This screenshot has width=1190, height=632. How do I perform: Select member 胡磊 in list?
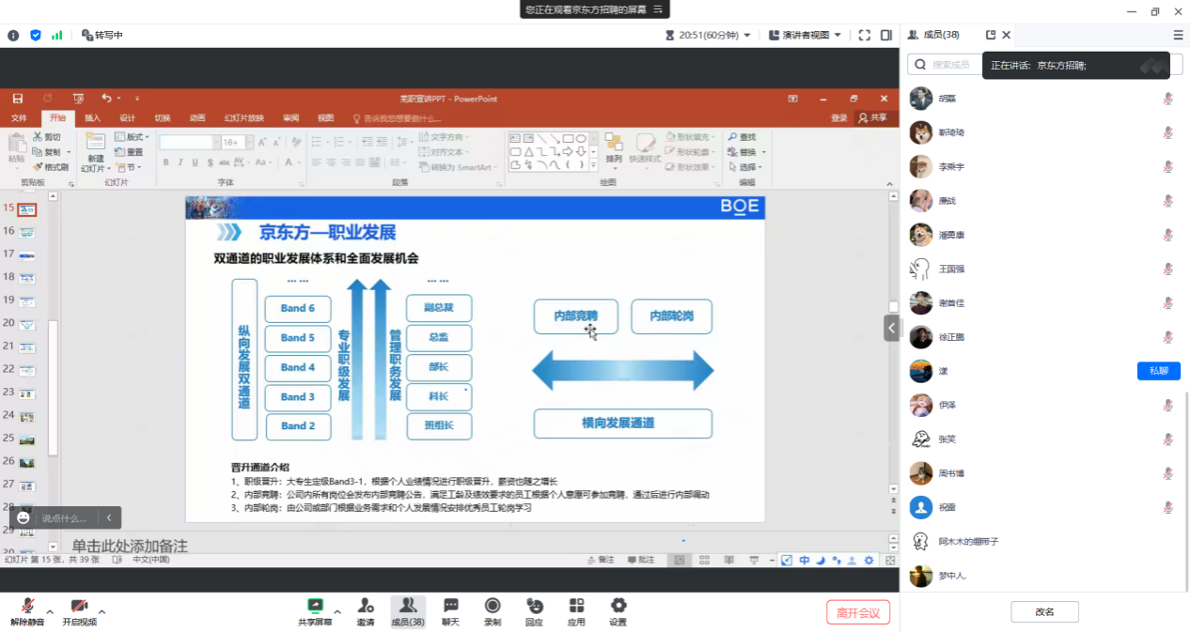[x=1043, y=99]
